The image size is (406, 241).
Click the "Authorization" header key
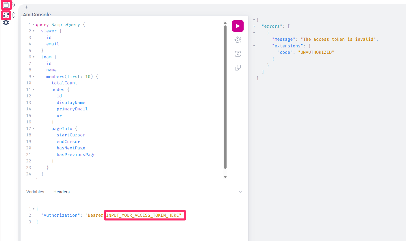pyautogui.click(x=61, y=215)
